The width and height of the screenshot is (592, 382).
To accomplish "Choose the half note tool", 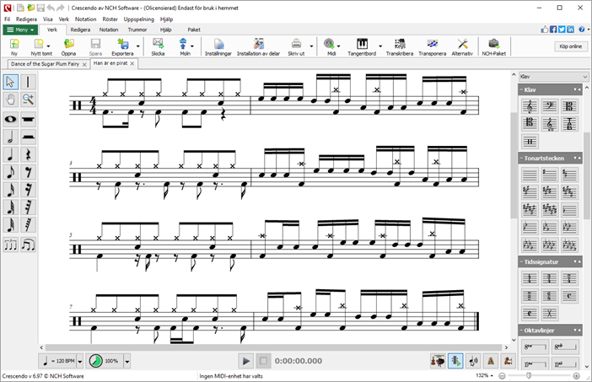I will point(11,137).
